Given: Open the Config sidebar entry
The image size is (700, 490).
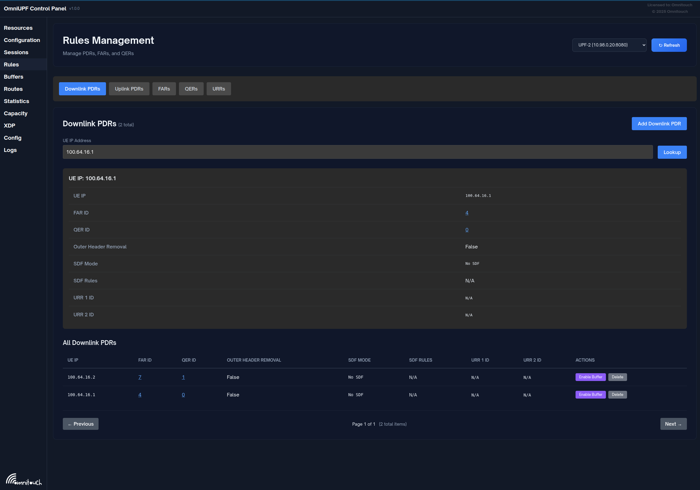Looking at the screenshot, I should coord(13,138).
